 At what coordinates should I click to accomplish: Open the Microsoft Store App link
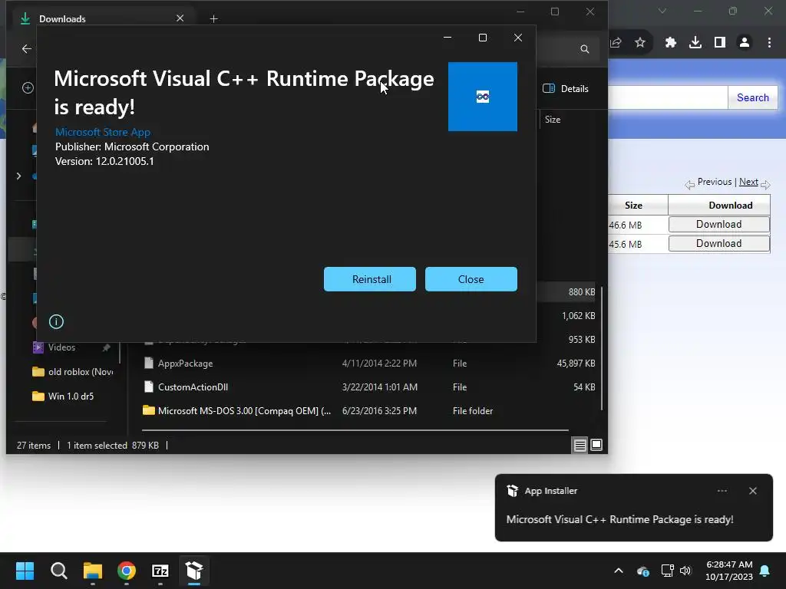click(x=103, y=132)
